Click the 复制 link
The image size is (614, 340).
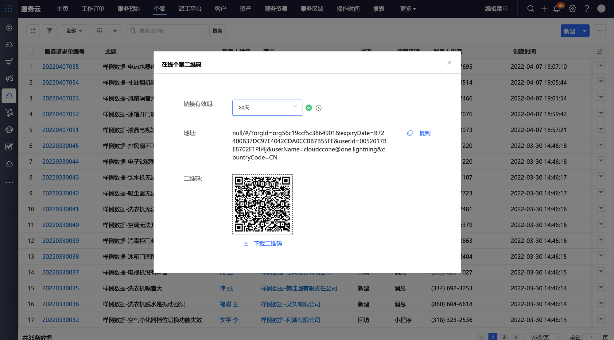coord(425,133)
